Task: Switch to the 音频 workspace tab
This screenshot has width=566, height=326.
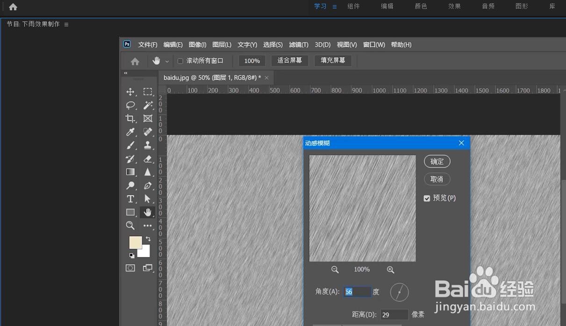Action: click(x=488, y=7)
